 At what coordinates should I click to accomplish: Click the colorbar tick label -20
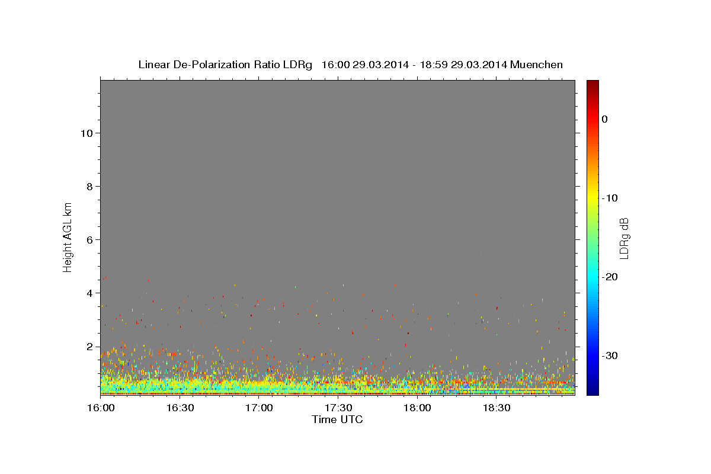pyautogui.click(x=609, y=277)
